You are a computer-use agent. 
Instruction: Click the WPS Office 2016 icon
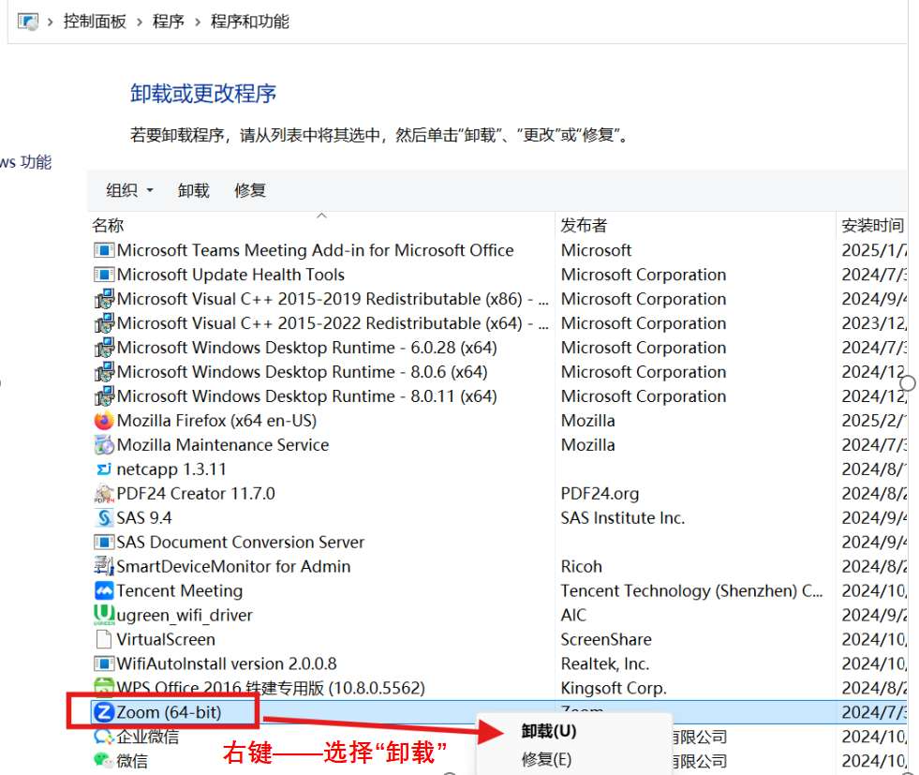pos(104,686)
